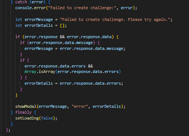The height and width of the screenshot is (136, 189).
Task: Click the setLoading(false) call
Action: pos(36,118)
